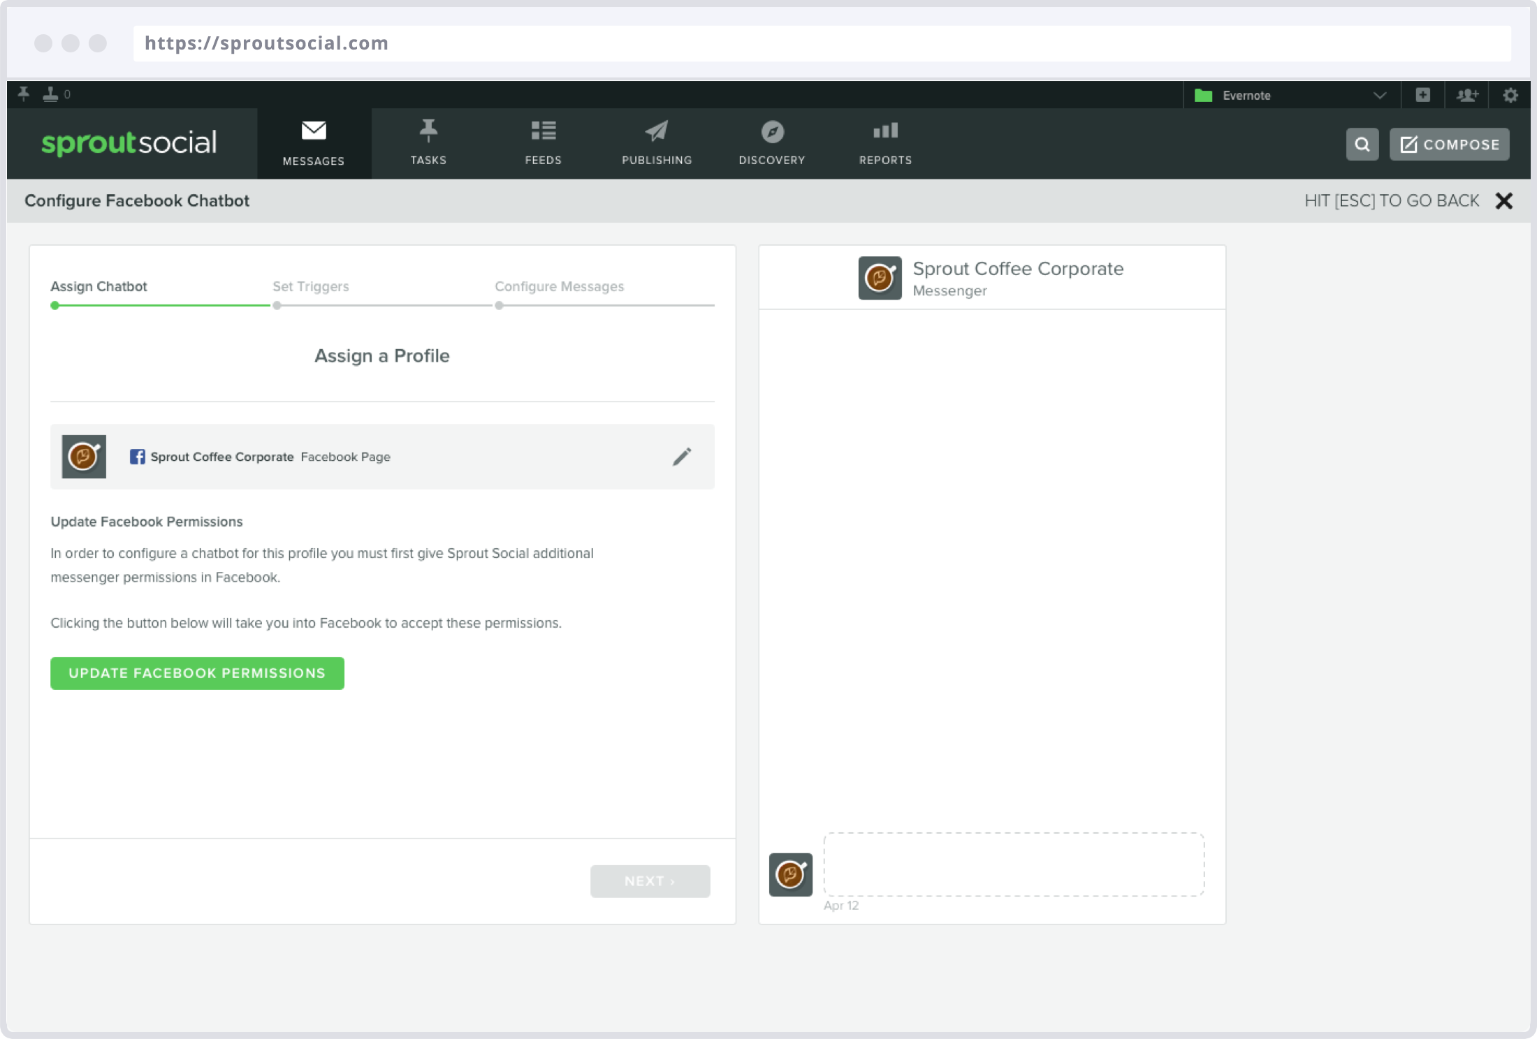The image size is (1537, 1039).
Task: Click the Assign a Profile heading
Action: coord(382,356)
